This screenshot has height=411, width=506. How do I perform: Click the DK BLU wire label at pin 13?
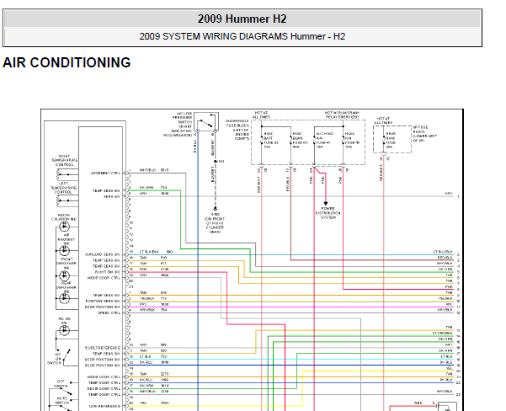click(x=146, y=362)
